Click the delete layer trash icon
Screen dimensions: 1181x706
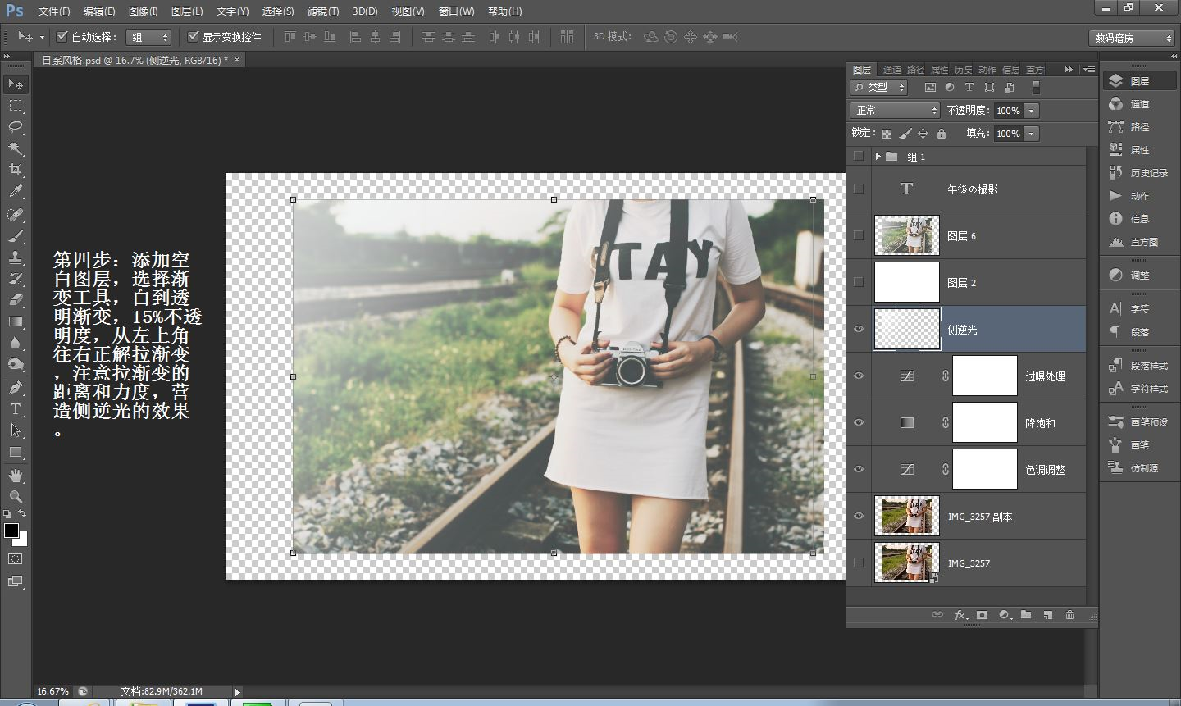1069,615
